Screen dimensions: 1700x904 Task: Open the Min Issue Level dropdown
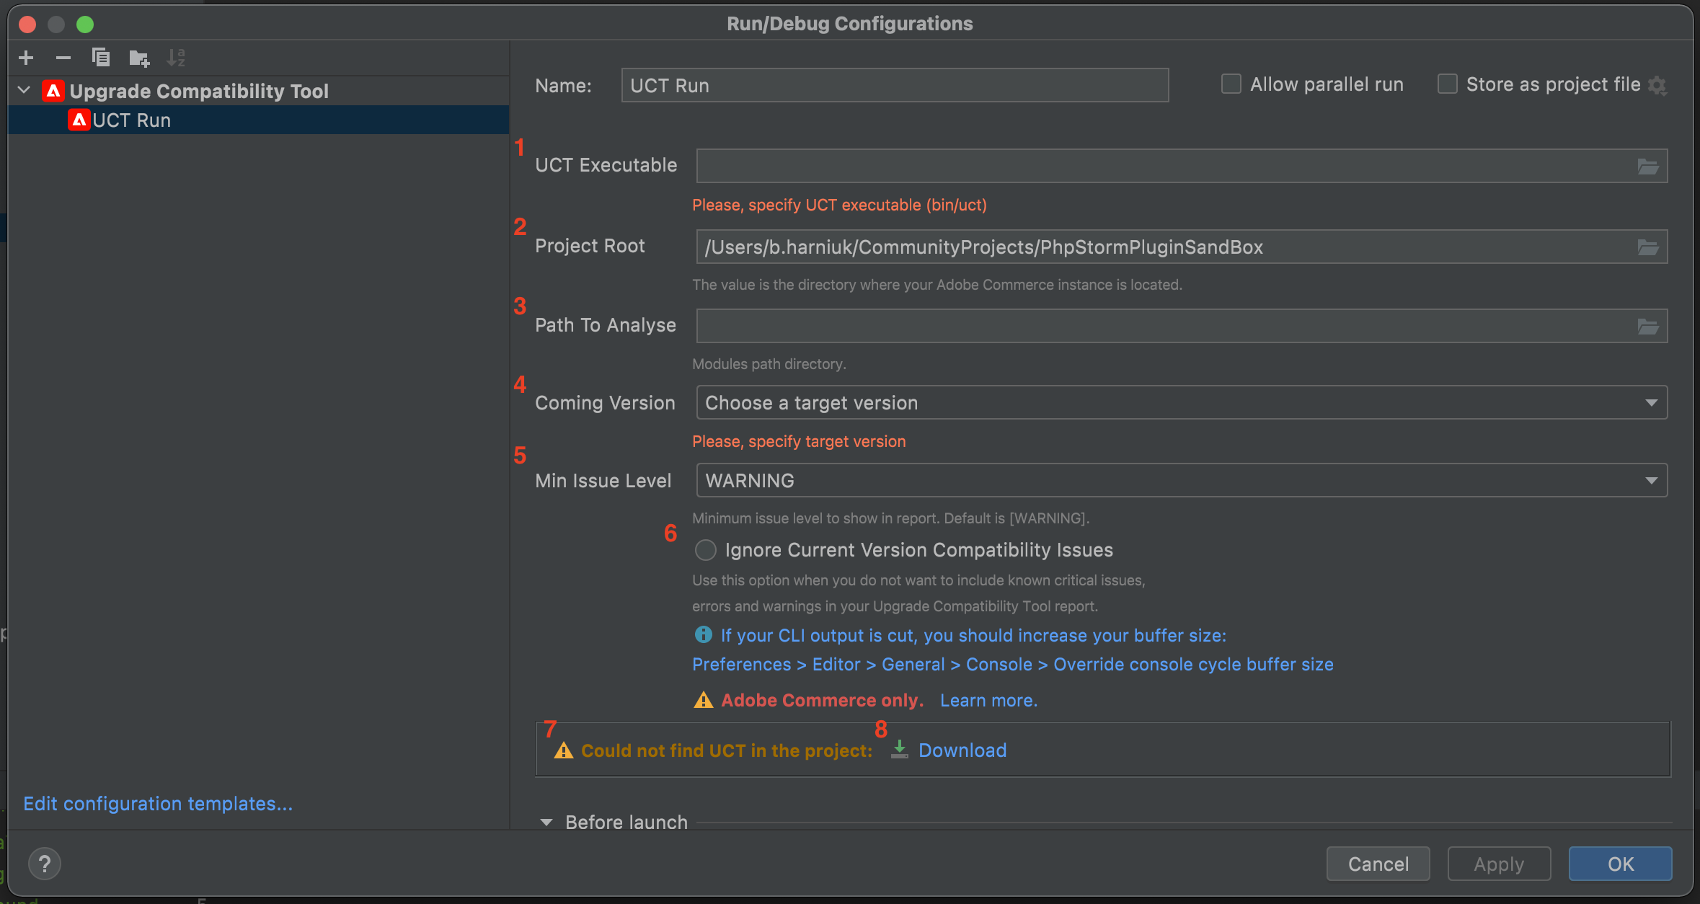tap(1651, 480)
